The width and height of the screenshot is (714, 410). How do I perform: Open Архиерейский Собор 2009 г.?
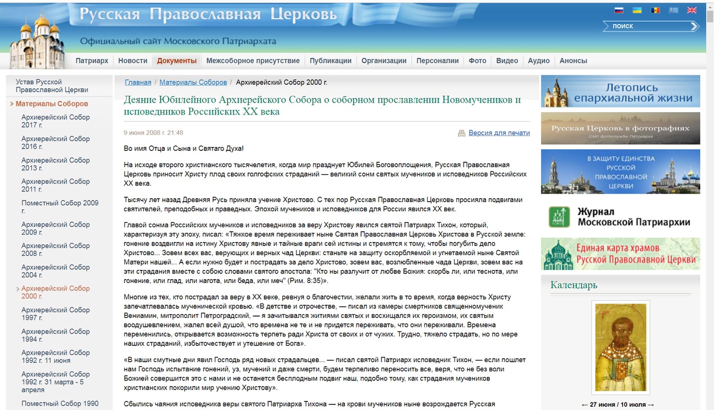55,228
